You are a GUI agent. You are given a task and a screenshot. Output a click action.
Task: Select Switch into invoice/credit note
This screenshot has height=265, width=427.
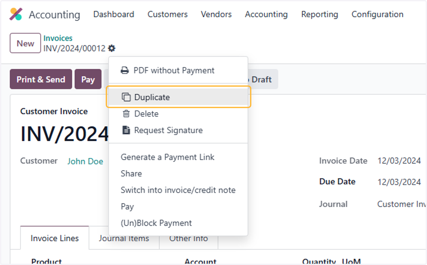pos(178,190)
